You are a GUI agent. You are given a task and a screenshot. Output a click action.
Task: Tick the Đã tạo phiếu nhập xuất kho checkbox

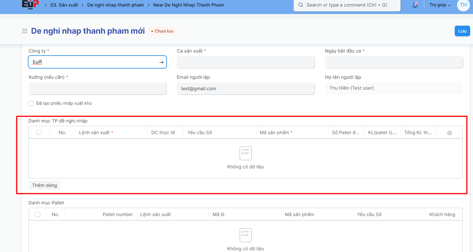(31, 103)
